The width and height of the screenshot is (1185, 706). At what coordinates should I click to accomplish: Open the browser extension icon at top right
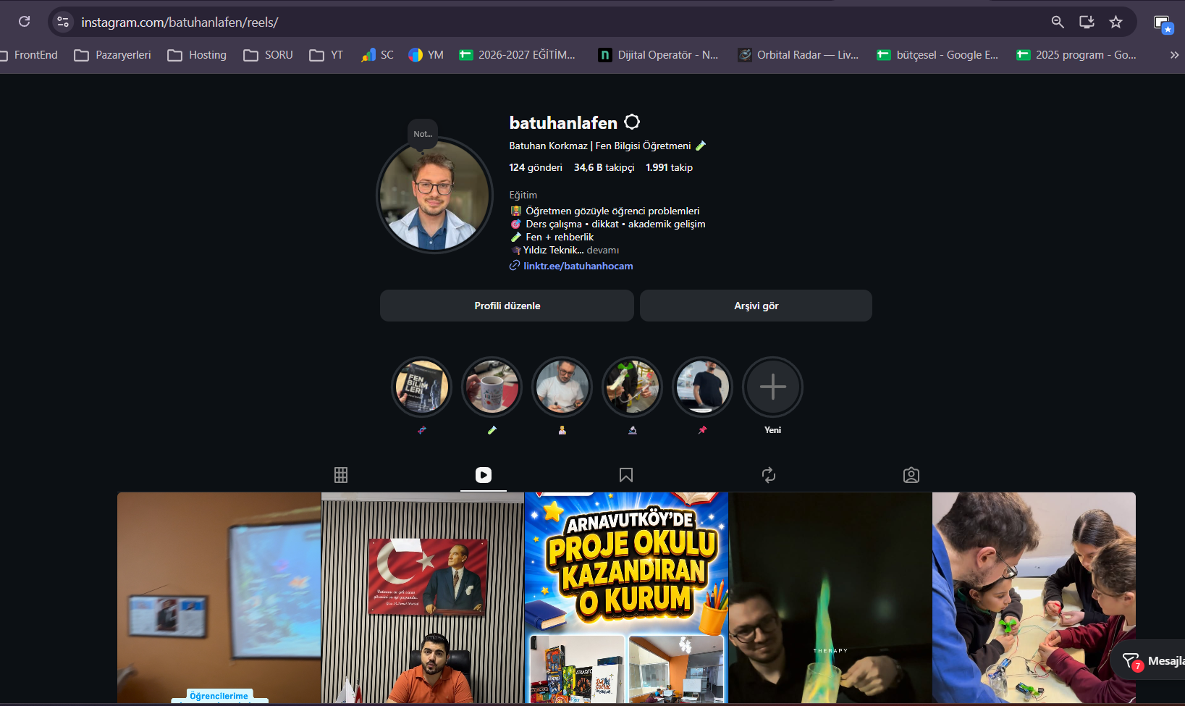click(1163, 24)
